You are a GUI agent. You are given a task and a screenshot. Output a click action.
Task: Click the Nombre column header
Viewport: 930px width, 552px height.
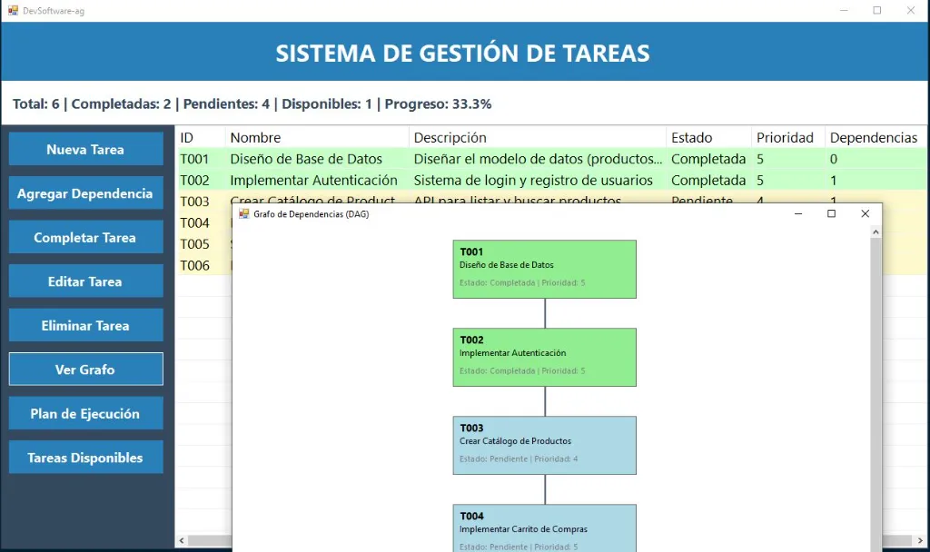[254, 137]
